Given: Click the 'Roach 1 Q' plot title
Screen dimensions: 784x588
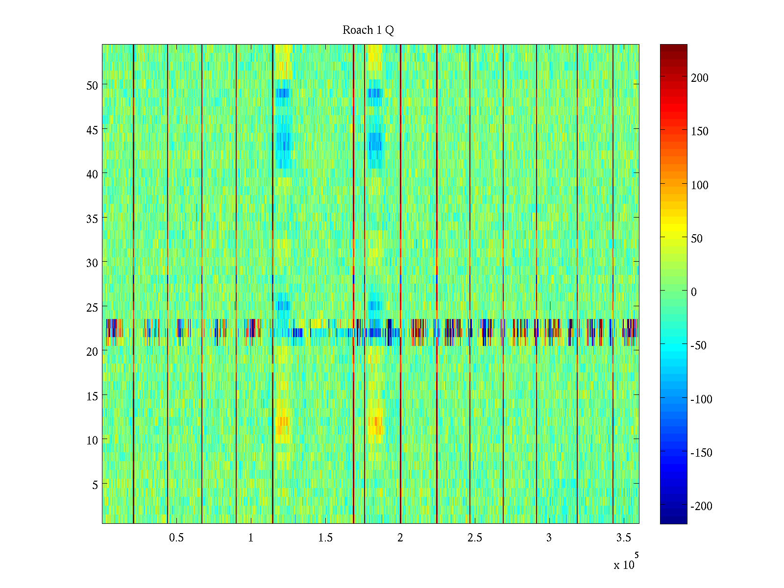Looking at the screenshot, I should pos(368,30).
